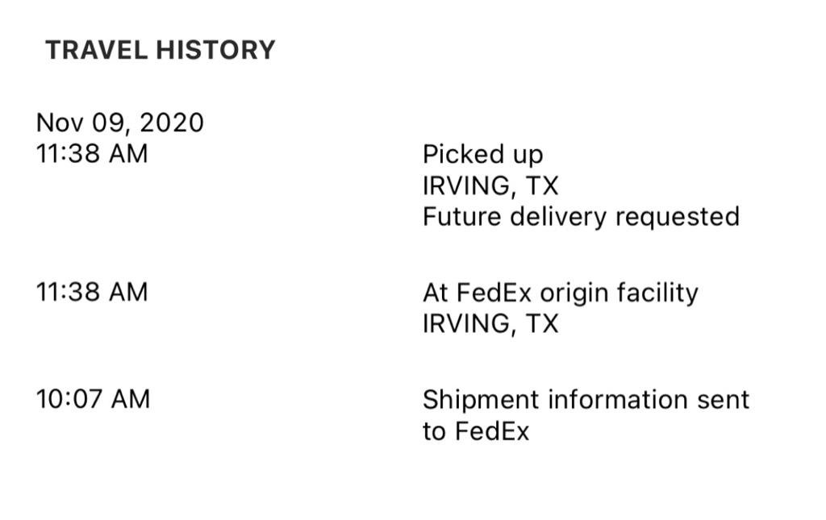Image resolution: width=826 pixels, height=520 pixels.
Task: Click the word 'requested' in delivery note
Action: click(x=678, y=218)
